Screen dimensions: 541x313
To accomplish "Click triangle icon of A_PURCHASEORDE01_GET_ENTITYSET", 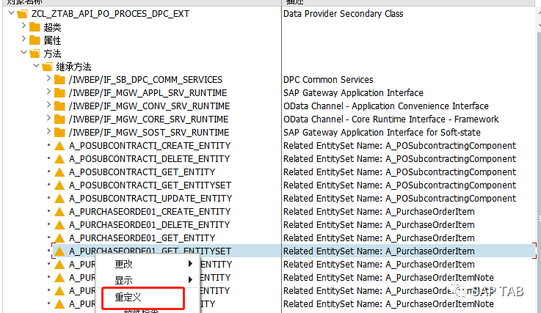I will (59, 251).
